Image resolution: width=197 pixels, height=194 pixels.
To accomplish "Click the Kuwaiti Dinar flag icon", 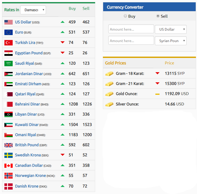I will (x=9, y=125).
